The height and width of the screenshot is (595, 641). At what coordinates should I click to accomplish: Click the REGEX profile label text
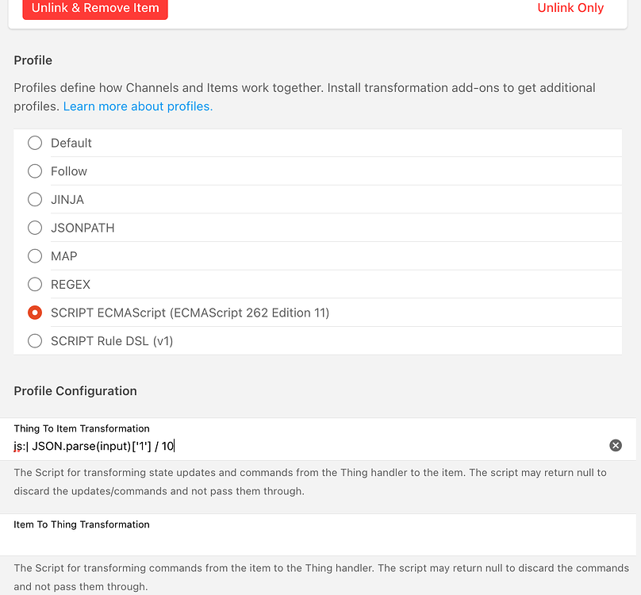tap(71, 284)
